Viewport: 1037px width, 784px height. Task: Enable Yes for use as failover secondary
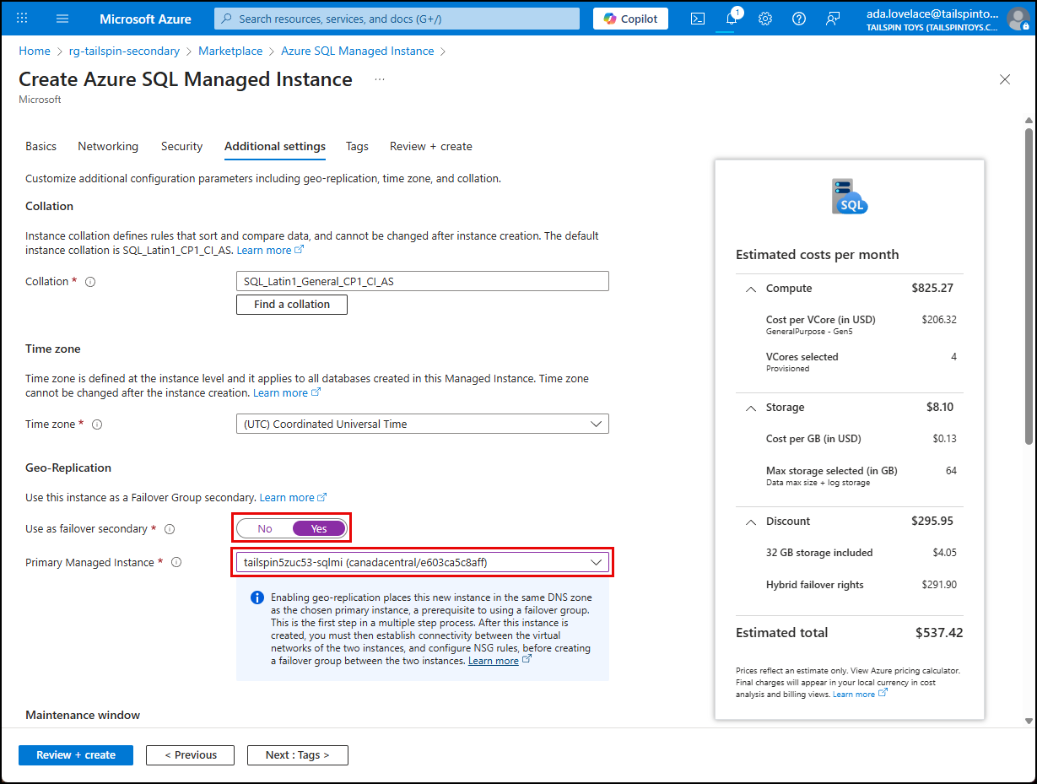pyautogui.click(x=318, y=527)
